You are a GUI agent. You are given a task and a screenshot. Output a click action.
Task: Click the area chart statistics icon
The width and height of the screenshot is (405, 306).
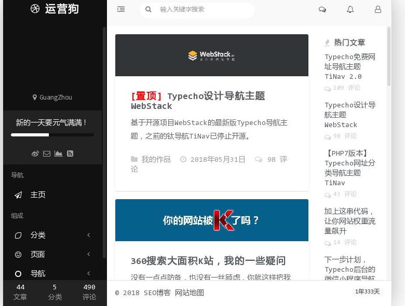(58, 154)
